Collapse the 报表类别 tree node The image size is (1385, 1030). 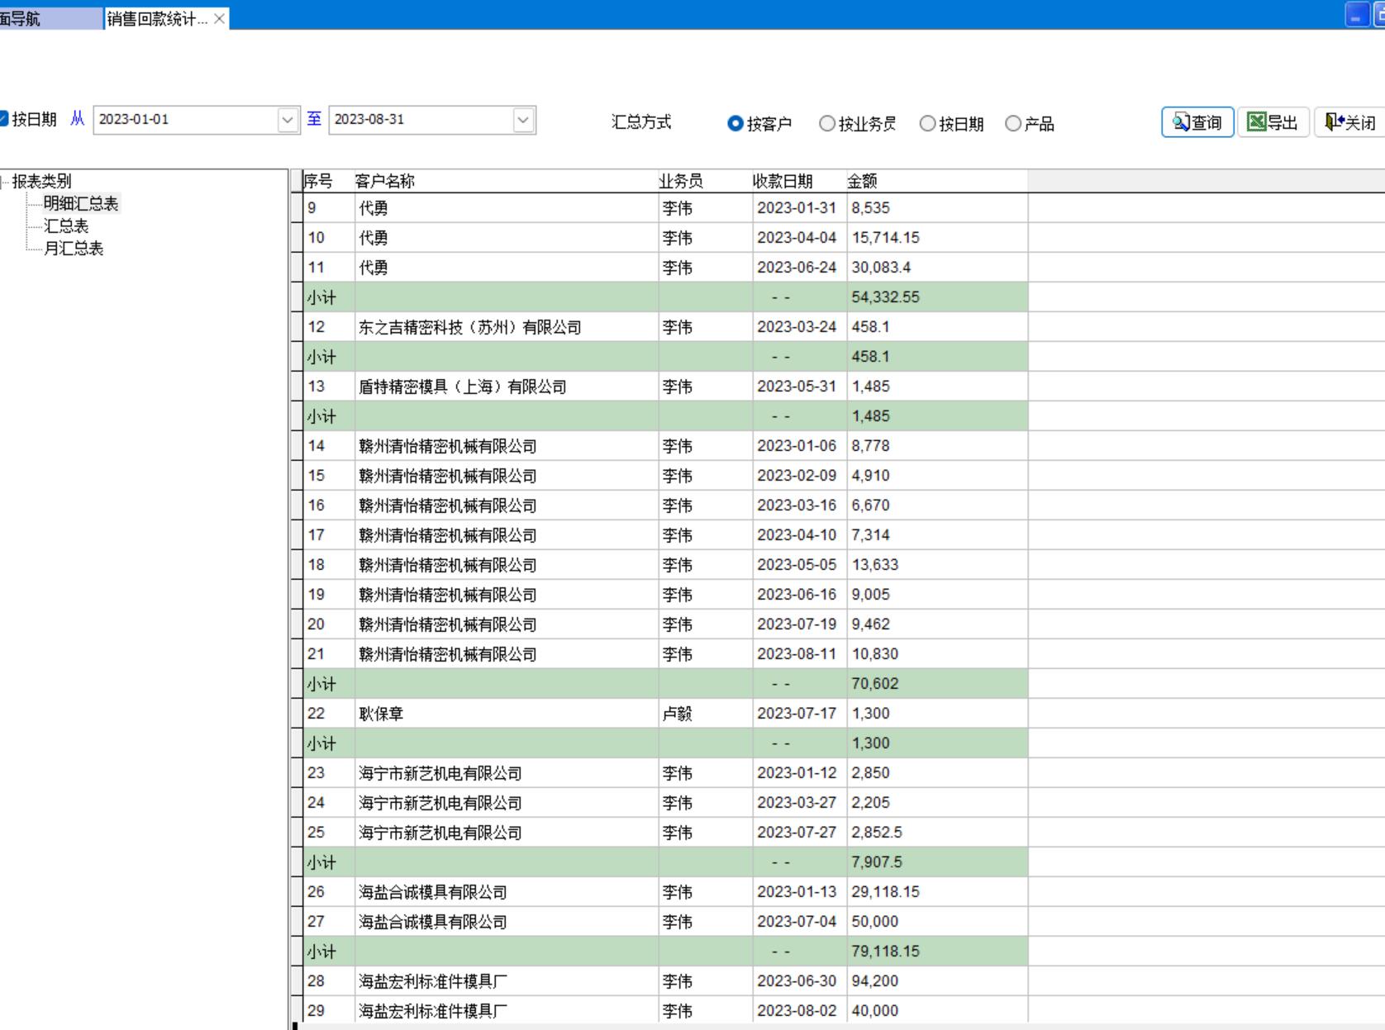[2, 181]
